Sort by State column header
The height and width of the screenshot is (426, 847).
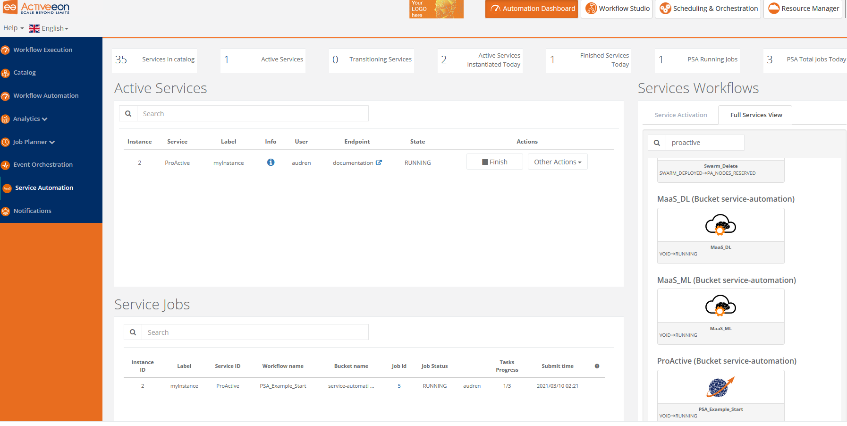[x=417, y=141]
